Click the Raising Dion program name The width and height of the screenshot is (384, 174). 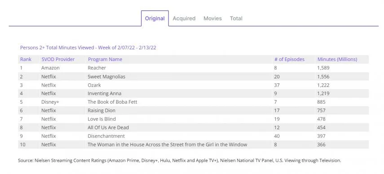[102, 110]
